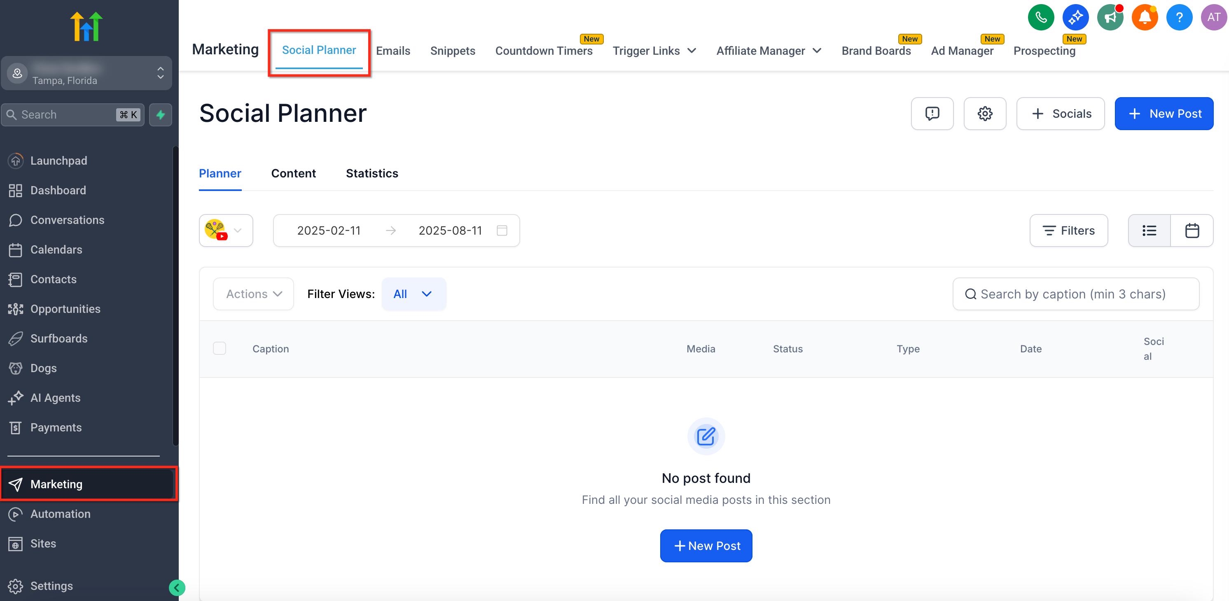Screen dimensions: 1229x601
Task: Open the Emails tab
Action: coord(393,51)
